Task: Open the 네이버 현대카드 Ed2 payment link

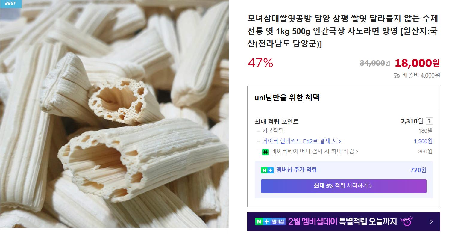Action: pos(300,141)
